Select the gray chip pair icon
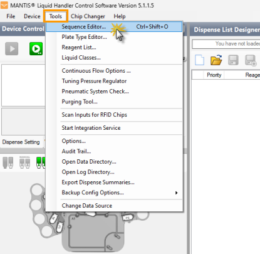260x254 pixels. [8, 162]
